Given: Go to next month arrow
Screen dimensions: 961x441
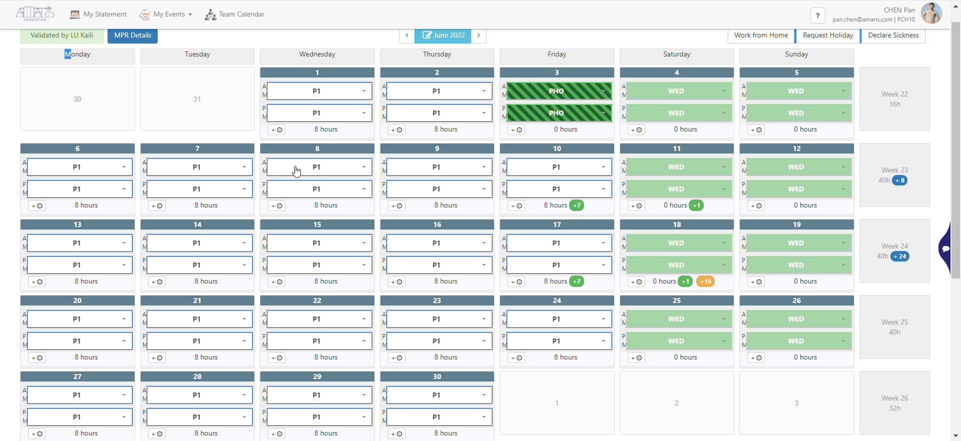Looking at the screenshot, I should tap(479, 35).
